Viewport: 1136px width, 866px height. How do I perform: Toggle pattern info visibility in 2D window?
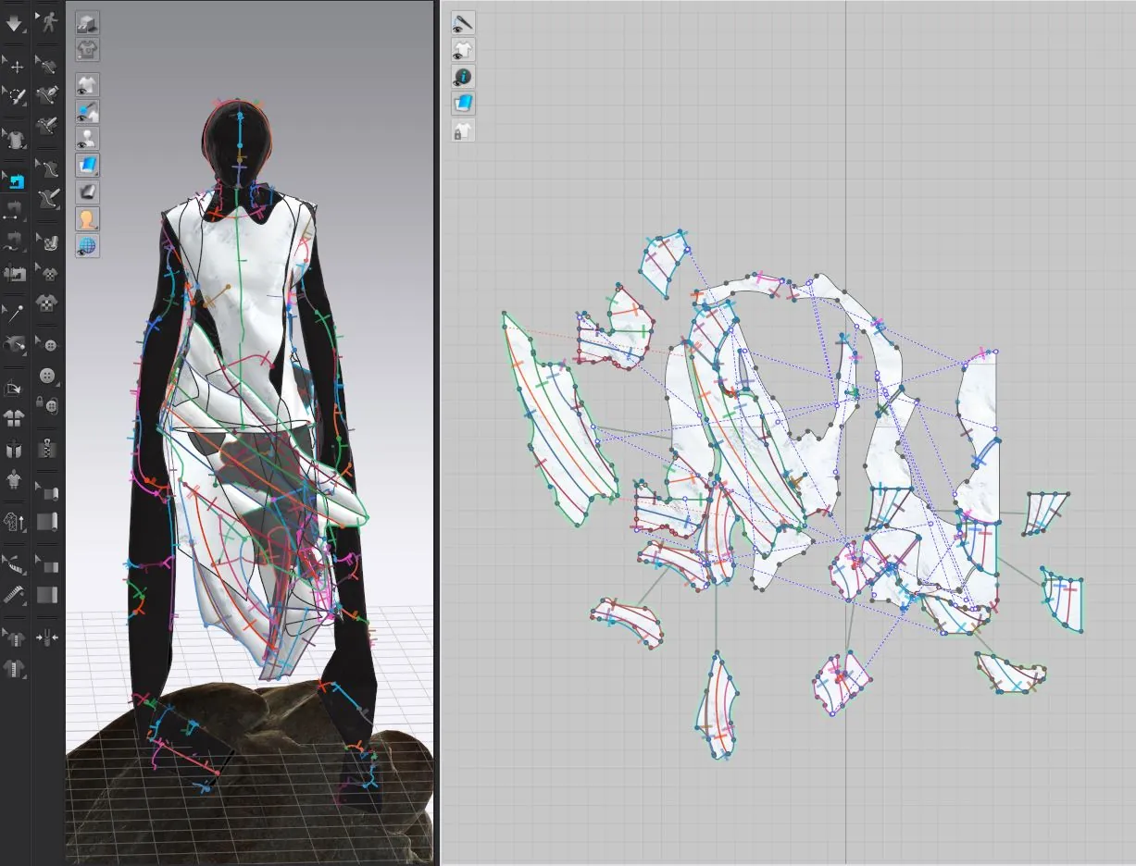click(x=463, y=77)
